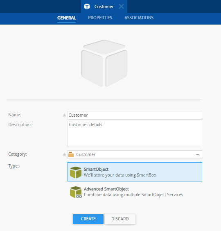Click the required asterisk beside Category
The image size is (221, 231).
(x=64, y=154)
